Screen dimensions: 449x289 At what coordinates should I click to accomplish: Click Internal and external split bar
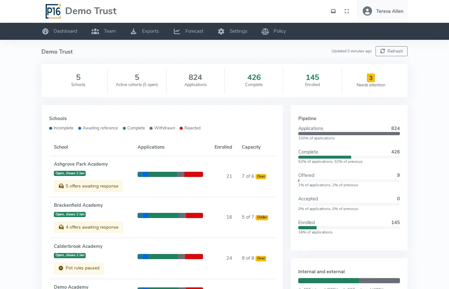point(349,281)
